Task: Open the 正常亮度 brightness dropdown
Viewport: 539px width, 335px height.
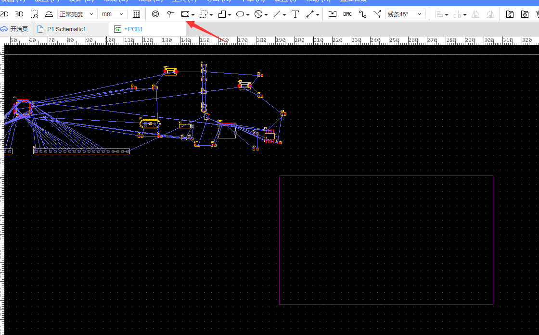Action: coord(77,14)
